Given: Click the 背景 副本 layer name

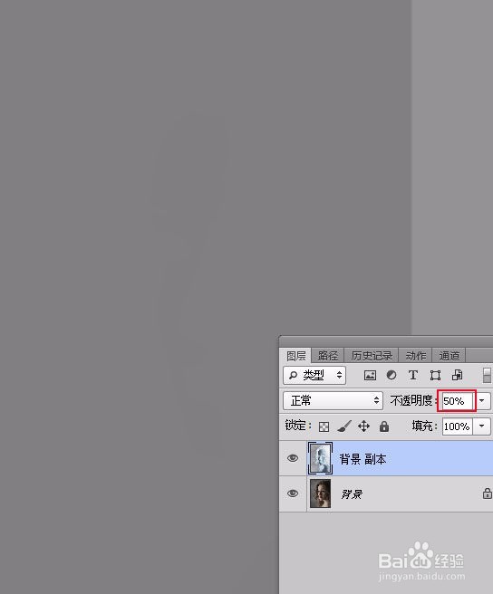Looking at the screenshot, I should coord(362,459).
